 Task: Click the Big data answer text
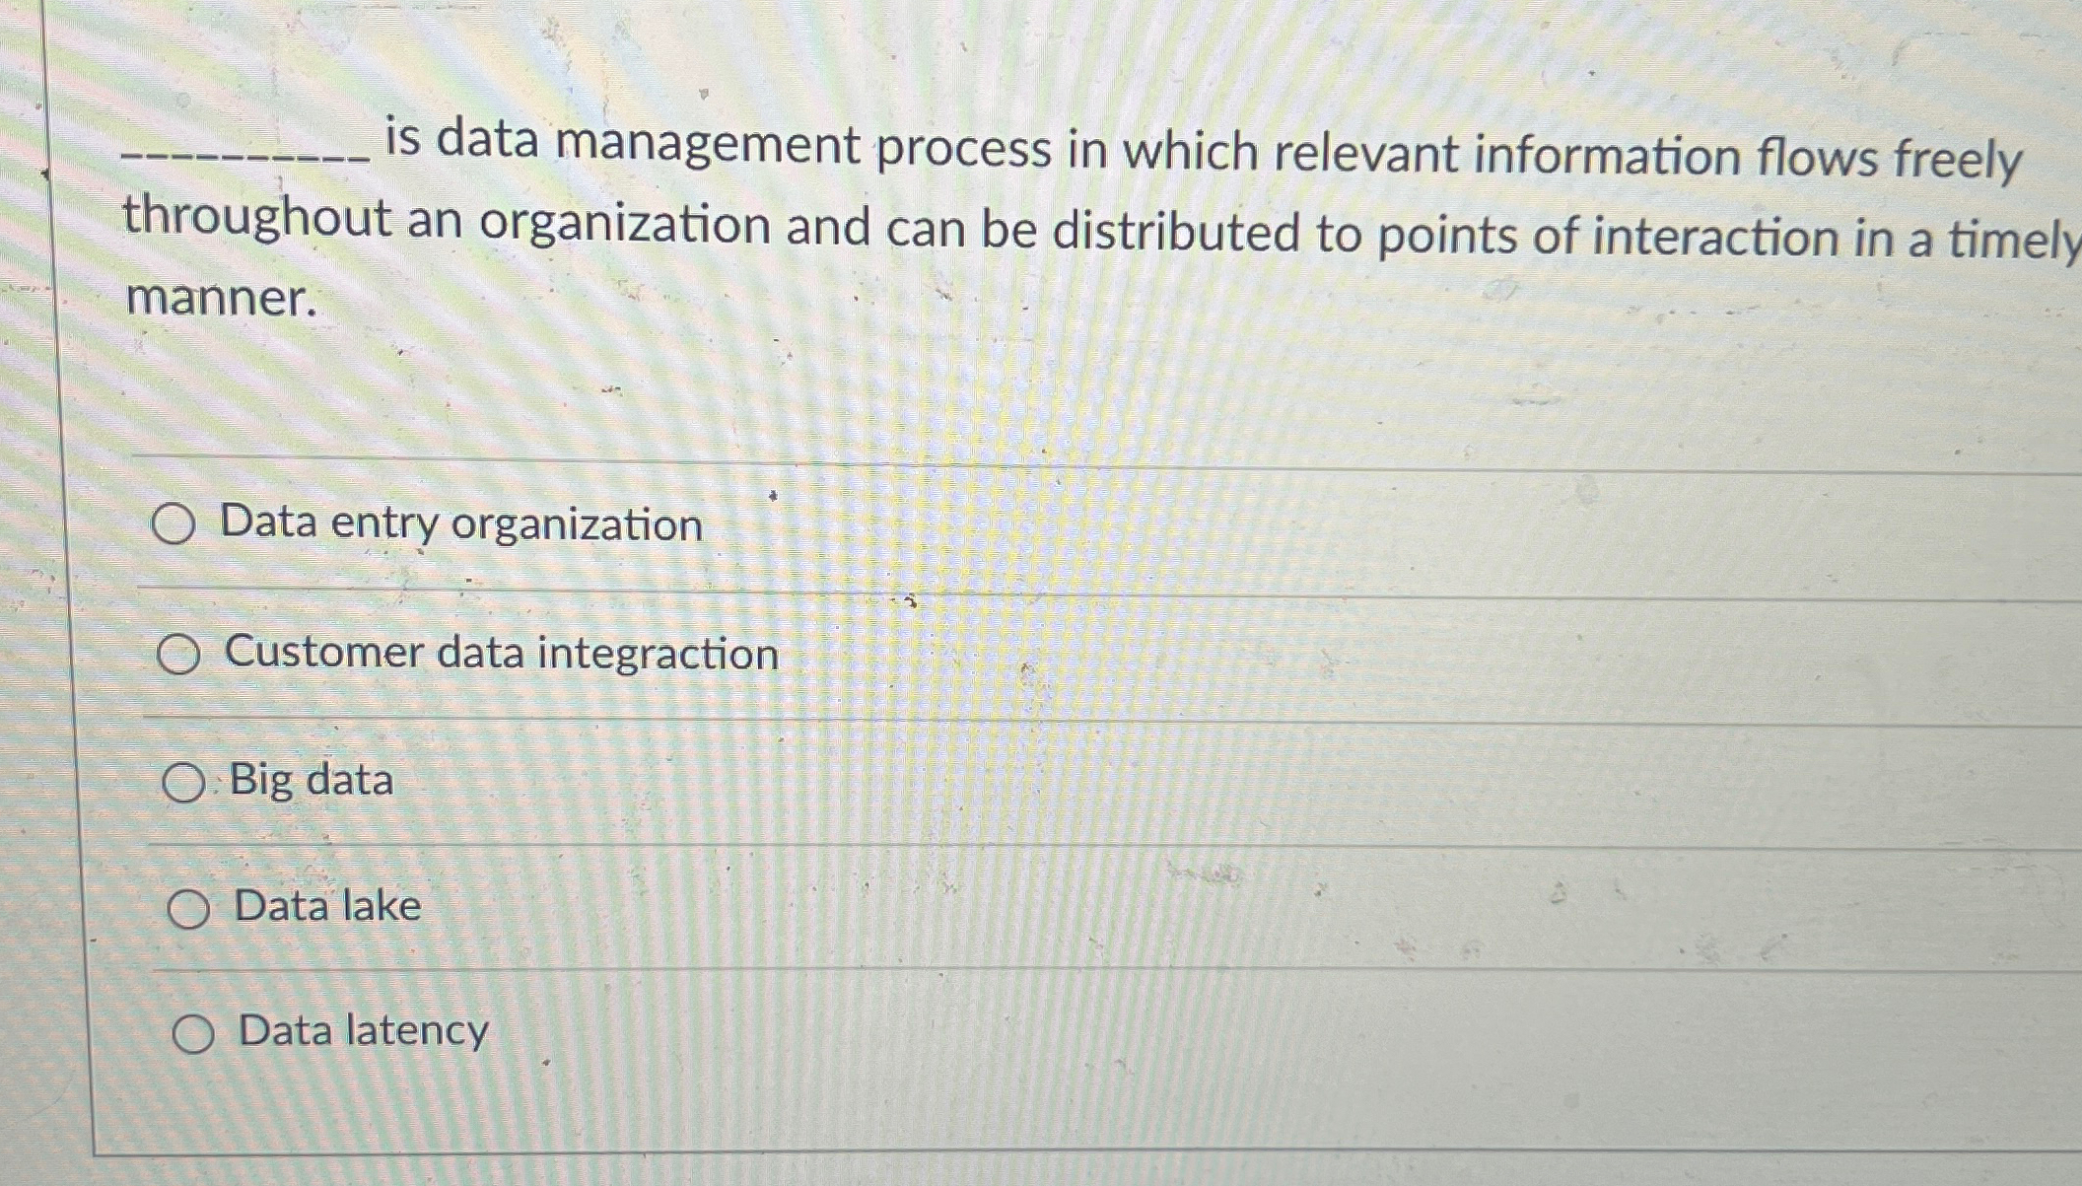pyautogui.click(x=310, y=780)
